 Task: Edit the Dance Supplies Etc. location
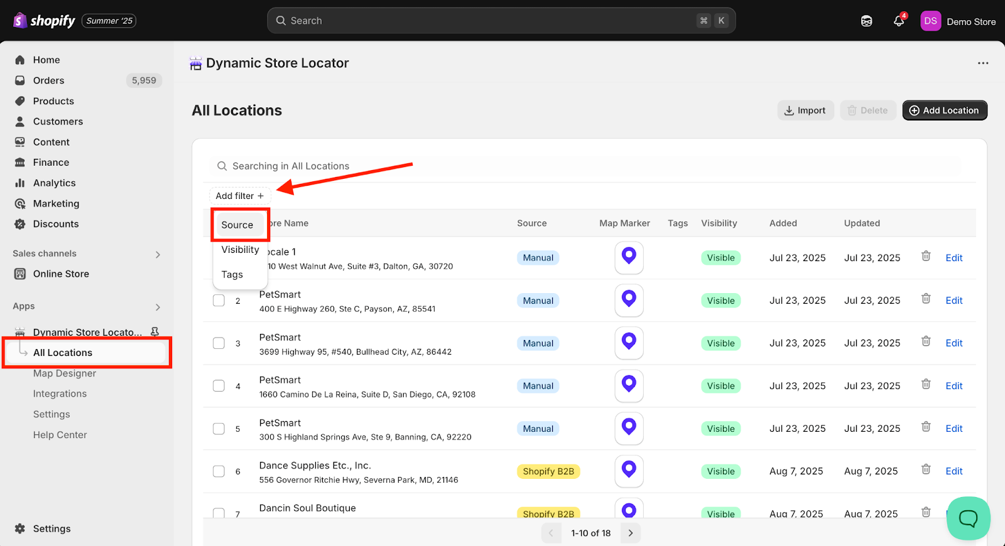pyautogui.click(x=953, y=471)
